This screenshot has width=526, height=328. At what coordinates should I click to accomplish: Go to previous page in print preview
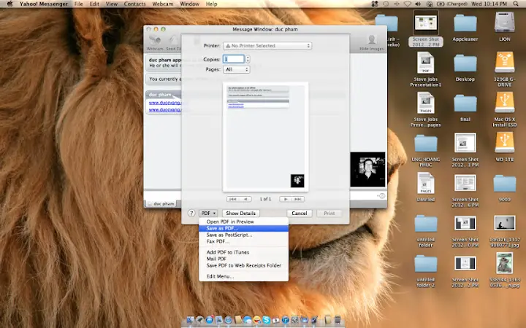coord(246,198)
